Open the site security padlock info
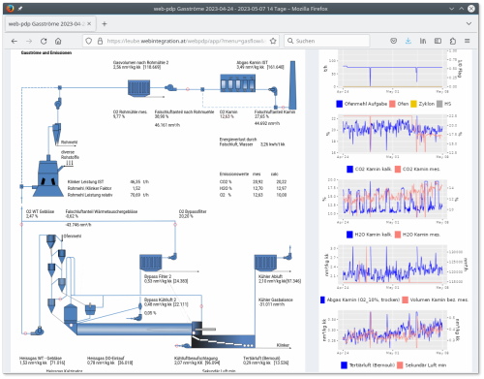 pyautogui.click(x=100, y=41)
